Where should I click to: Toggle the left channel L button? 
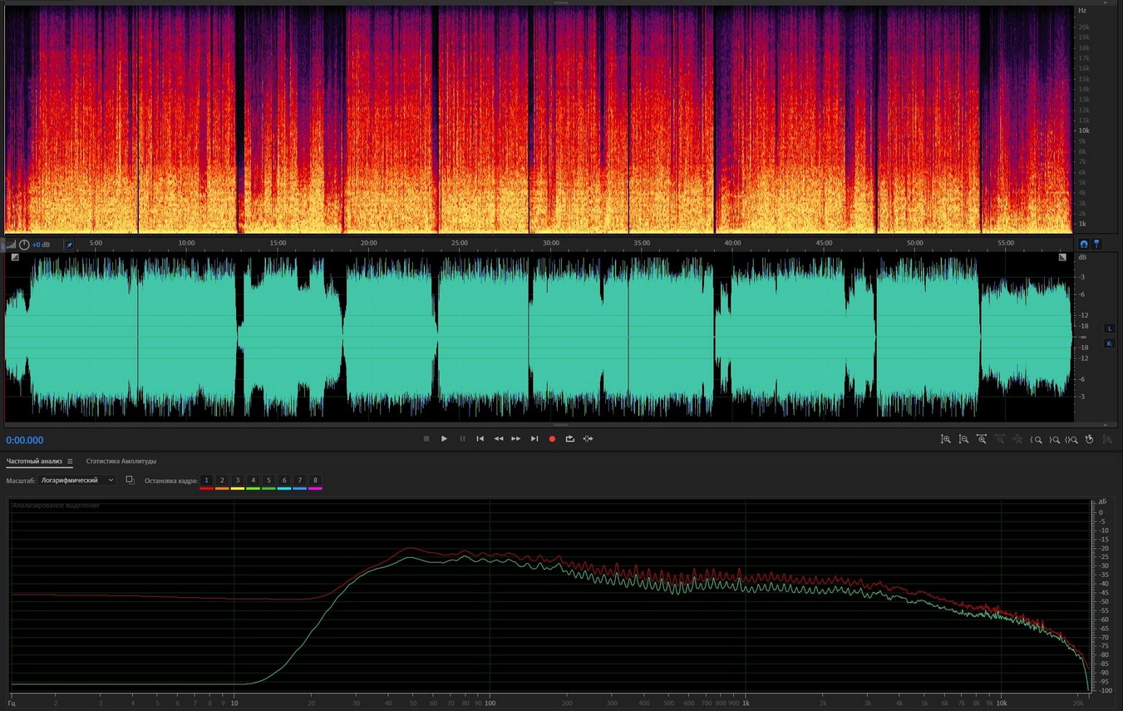tap(1109, 328)
